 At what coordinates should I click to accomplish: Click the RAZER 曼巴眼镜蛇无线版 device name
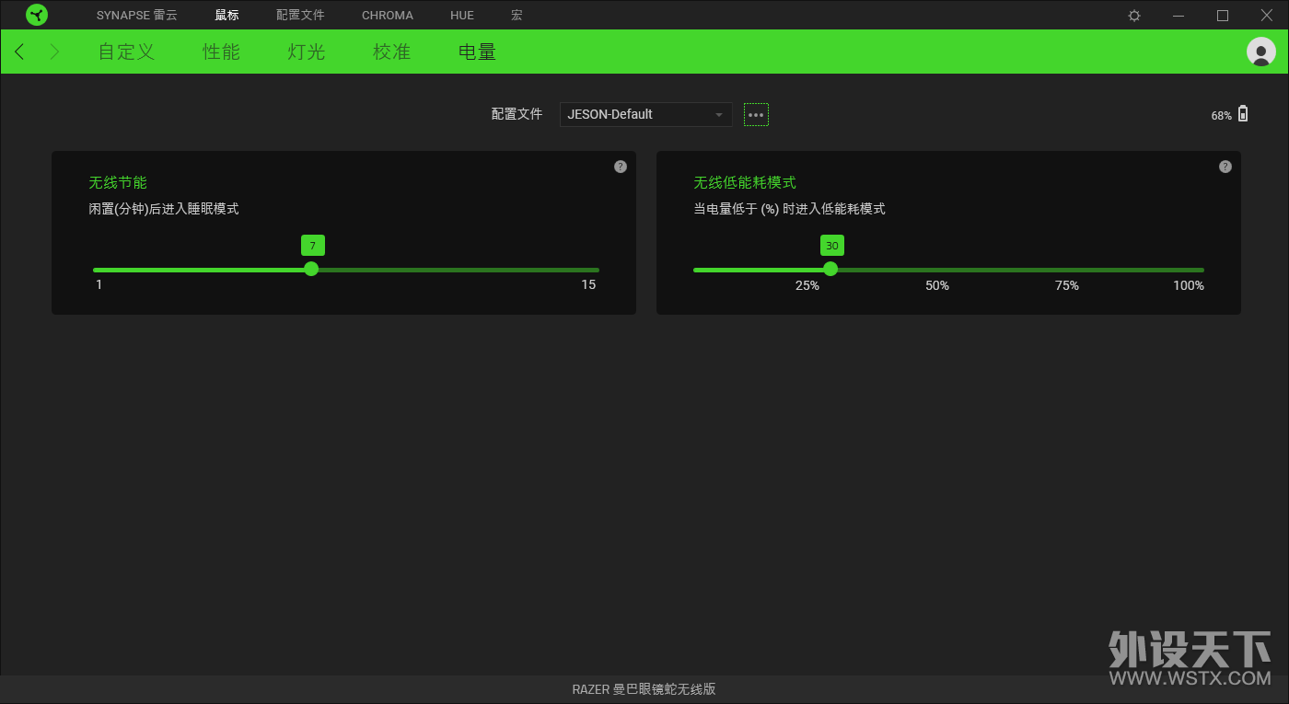pyautogui.click(x=644, y=689)
